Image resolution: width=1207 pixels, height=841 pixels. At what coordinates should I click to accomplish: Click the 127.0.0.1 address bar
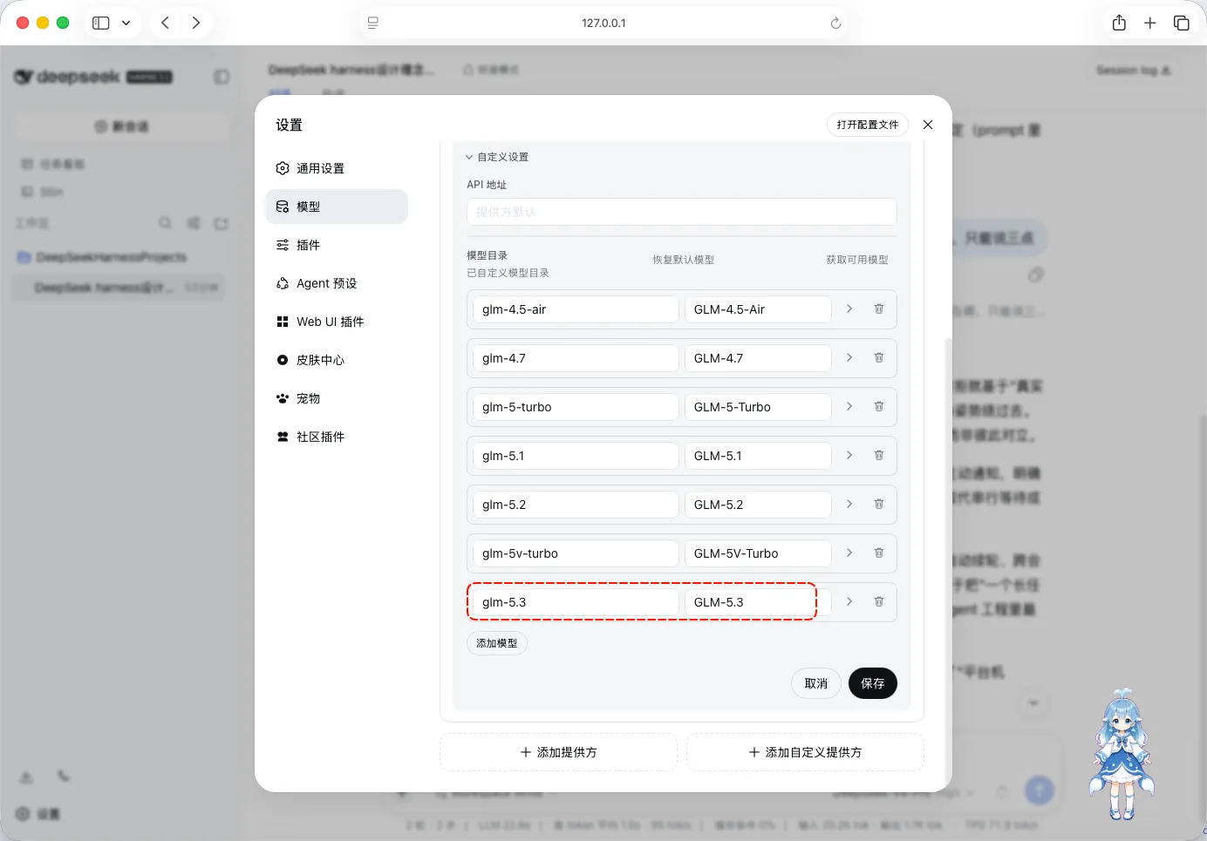click(603, 24)
